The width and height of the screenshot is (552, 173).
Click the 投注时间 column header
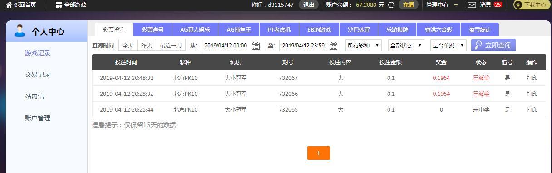coord(126,62)
